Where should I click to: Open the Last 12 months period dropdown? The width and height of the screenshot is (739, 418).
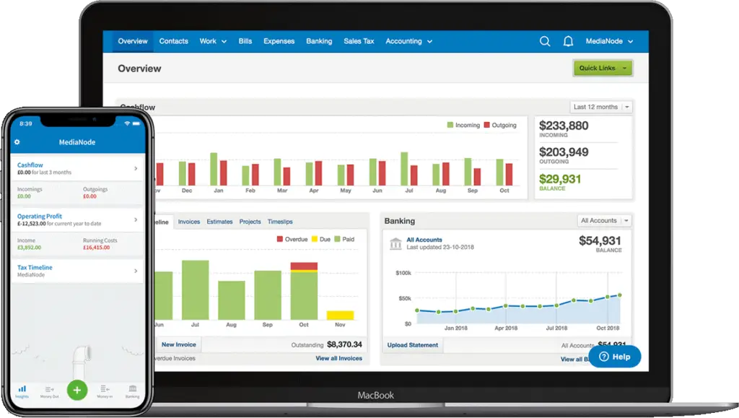(x=601, y=107)
